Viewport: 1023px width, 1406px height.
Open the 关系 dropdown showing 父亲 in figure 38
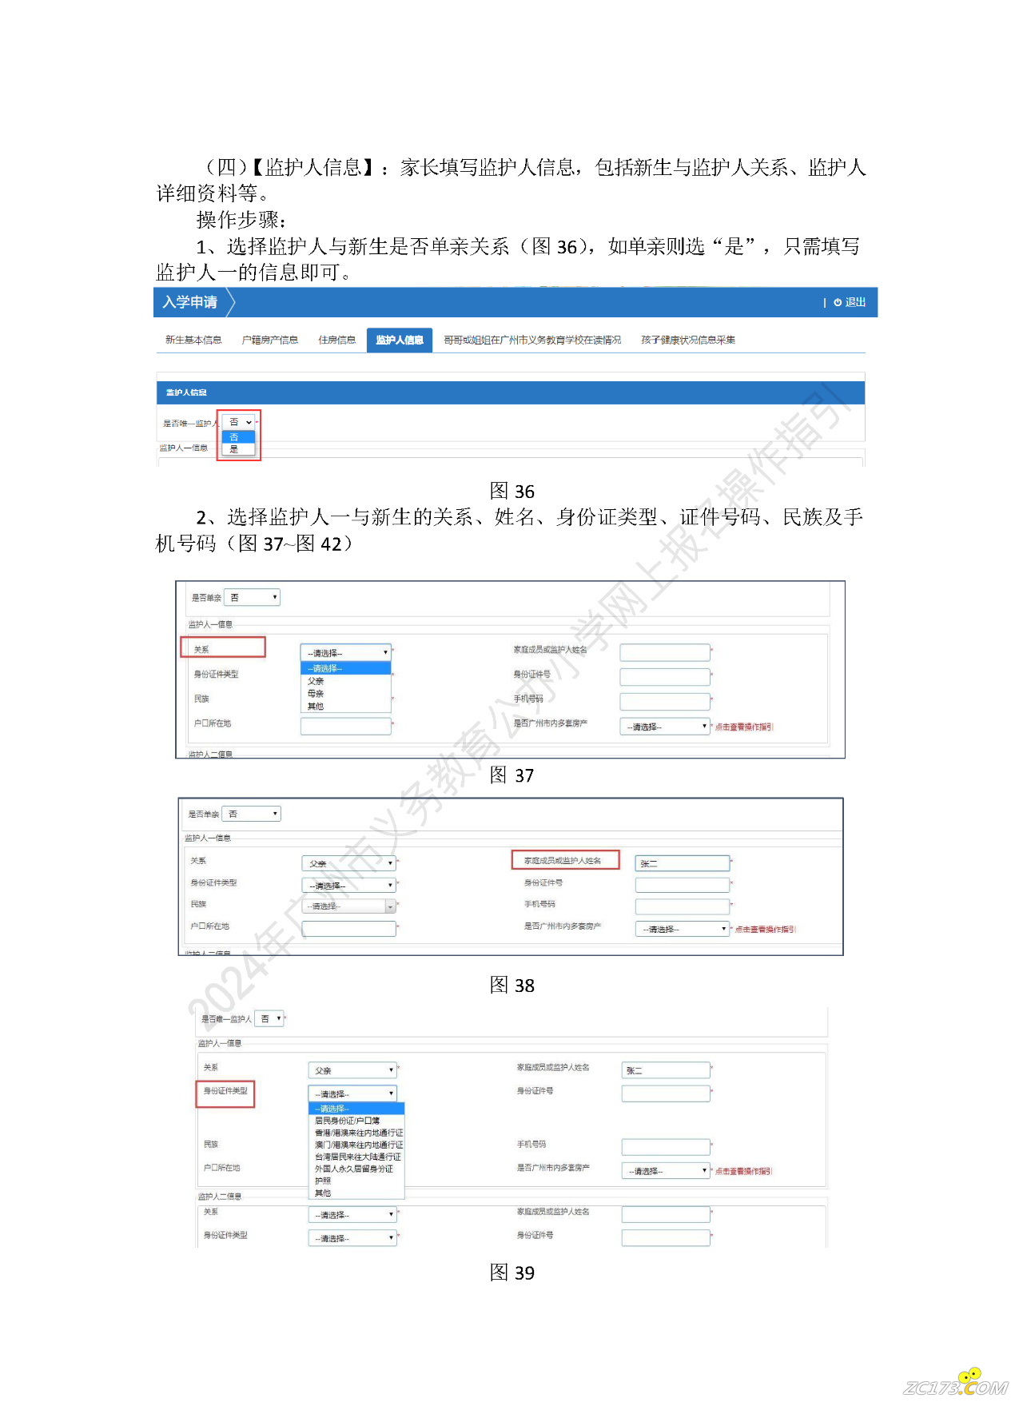(x=349, y=863)
